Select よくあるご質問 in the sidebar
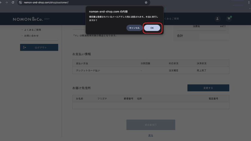The height and width of the screenshot is (141, 251). (x=33, y=30)
